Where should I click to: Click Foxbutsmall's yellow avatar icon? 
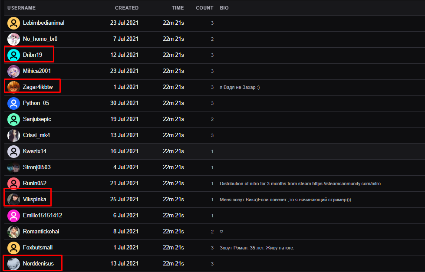pos(14,248)
